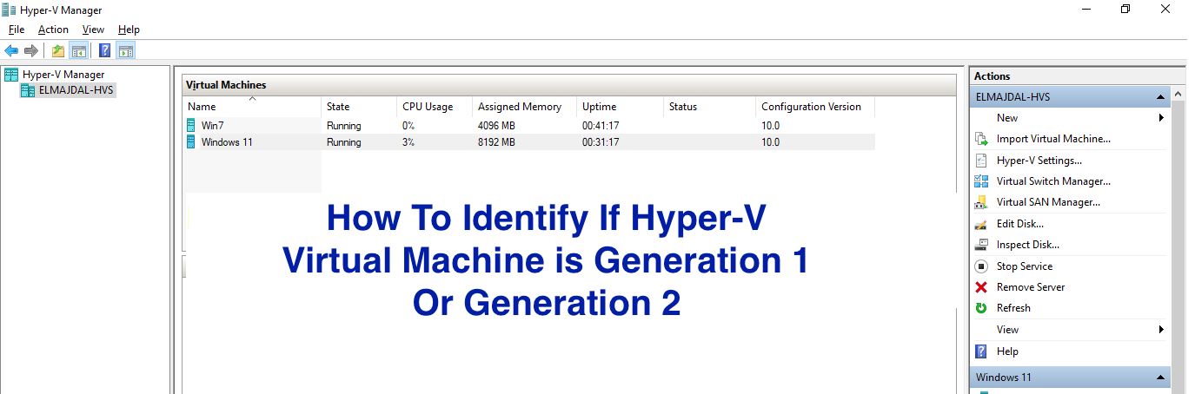Click the Stop Service icon

tap(981, 266)
